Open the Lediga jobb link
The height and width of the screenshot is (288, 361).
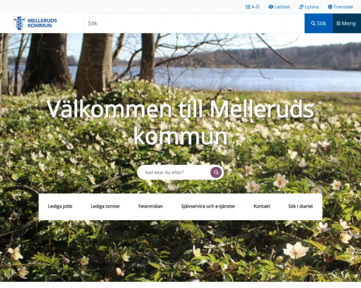point(60,206)
